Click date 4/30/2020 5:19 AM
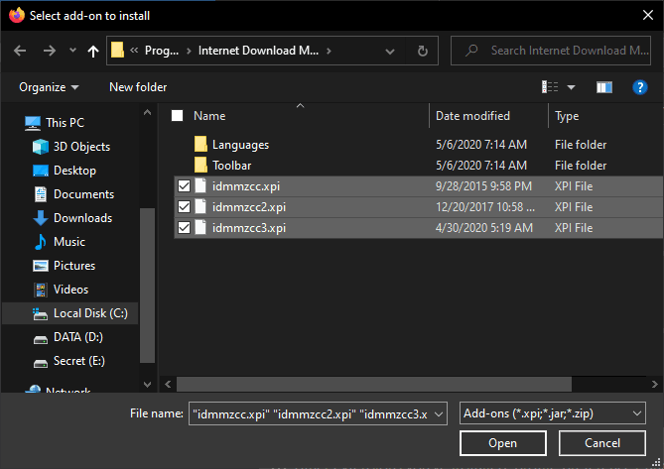 click(484, 227)
